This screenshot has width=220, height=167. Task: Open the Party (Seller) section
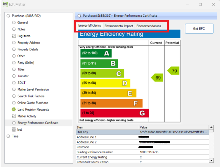point(26,63)
